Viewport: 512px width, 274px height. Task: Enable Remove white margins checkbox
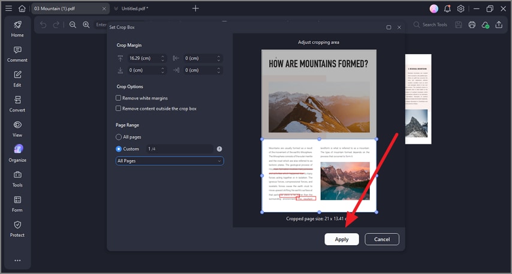(x=118, y=98)
